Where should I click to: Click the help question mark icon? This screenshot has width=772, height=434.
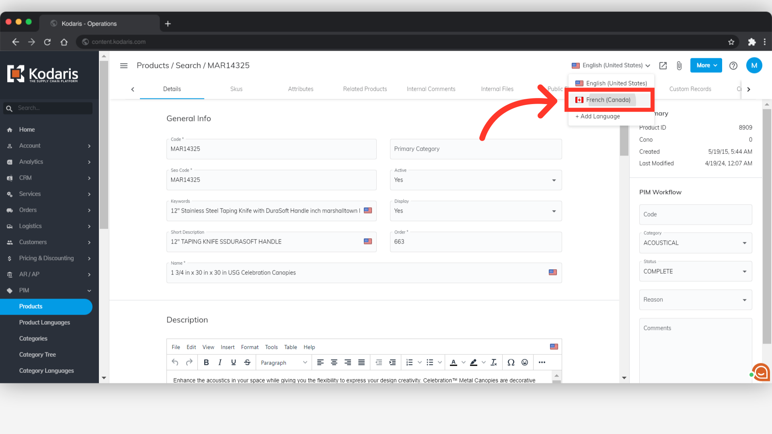pos(733,66)
